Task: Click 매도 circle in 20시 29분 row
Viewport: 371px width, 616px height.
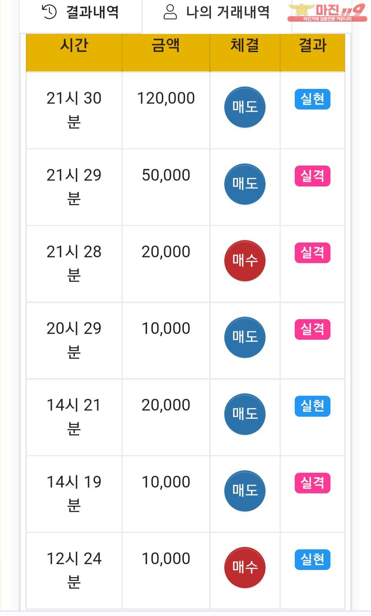Action: tap(245, 337)
